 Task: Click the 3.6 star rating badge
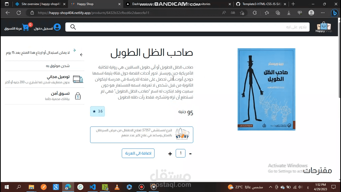(x=97, y=111)
